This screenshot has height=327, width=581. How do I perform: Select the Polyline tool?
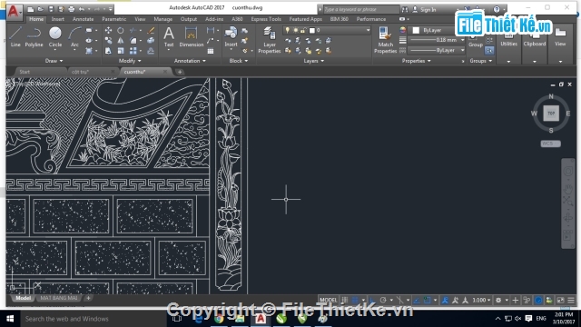[x=34, y=36]
